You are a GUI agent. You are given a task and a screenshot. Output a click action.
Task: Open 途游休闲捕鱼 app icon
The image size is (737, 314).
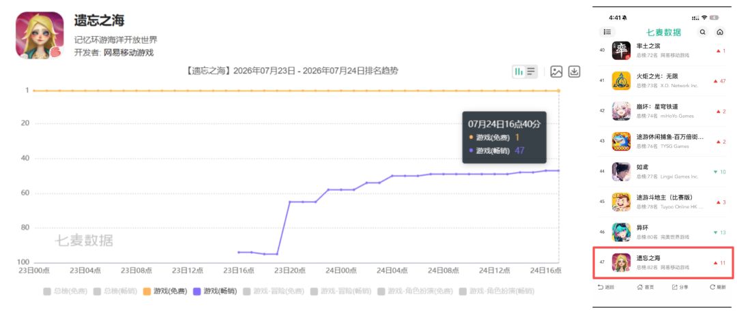point(622,141)
